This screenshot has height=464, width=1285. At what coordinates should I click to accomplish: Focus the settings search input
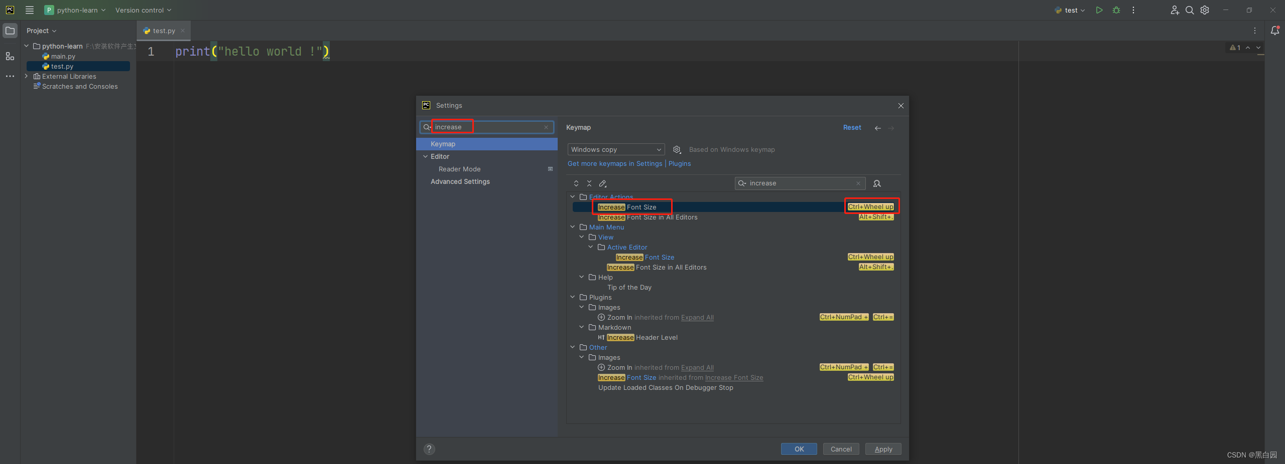[x=487, y=127]
